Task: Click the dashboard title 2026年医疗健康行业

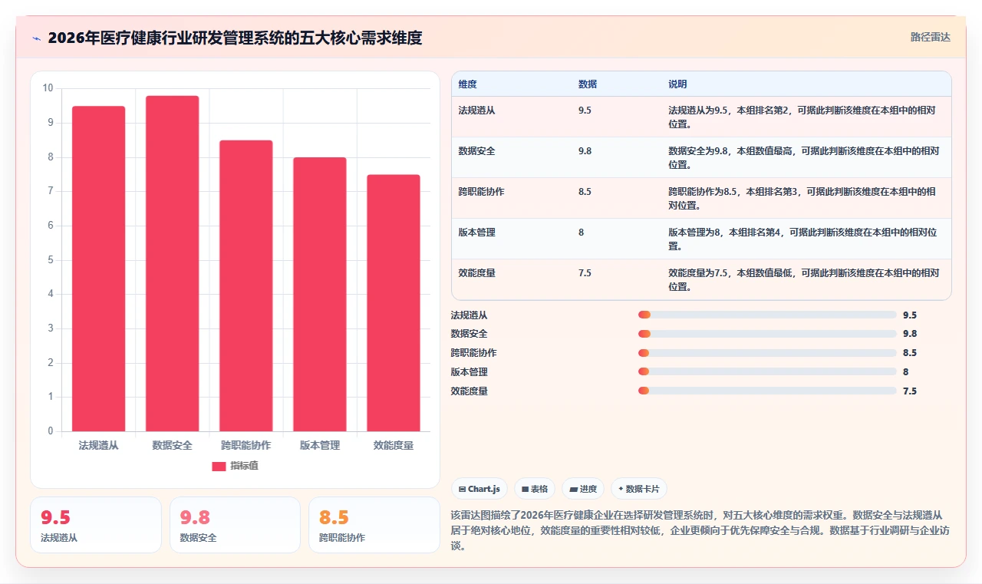Action: click(235, 38)
